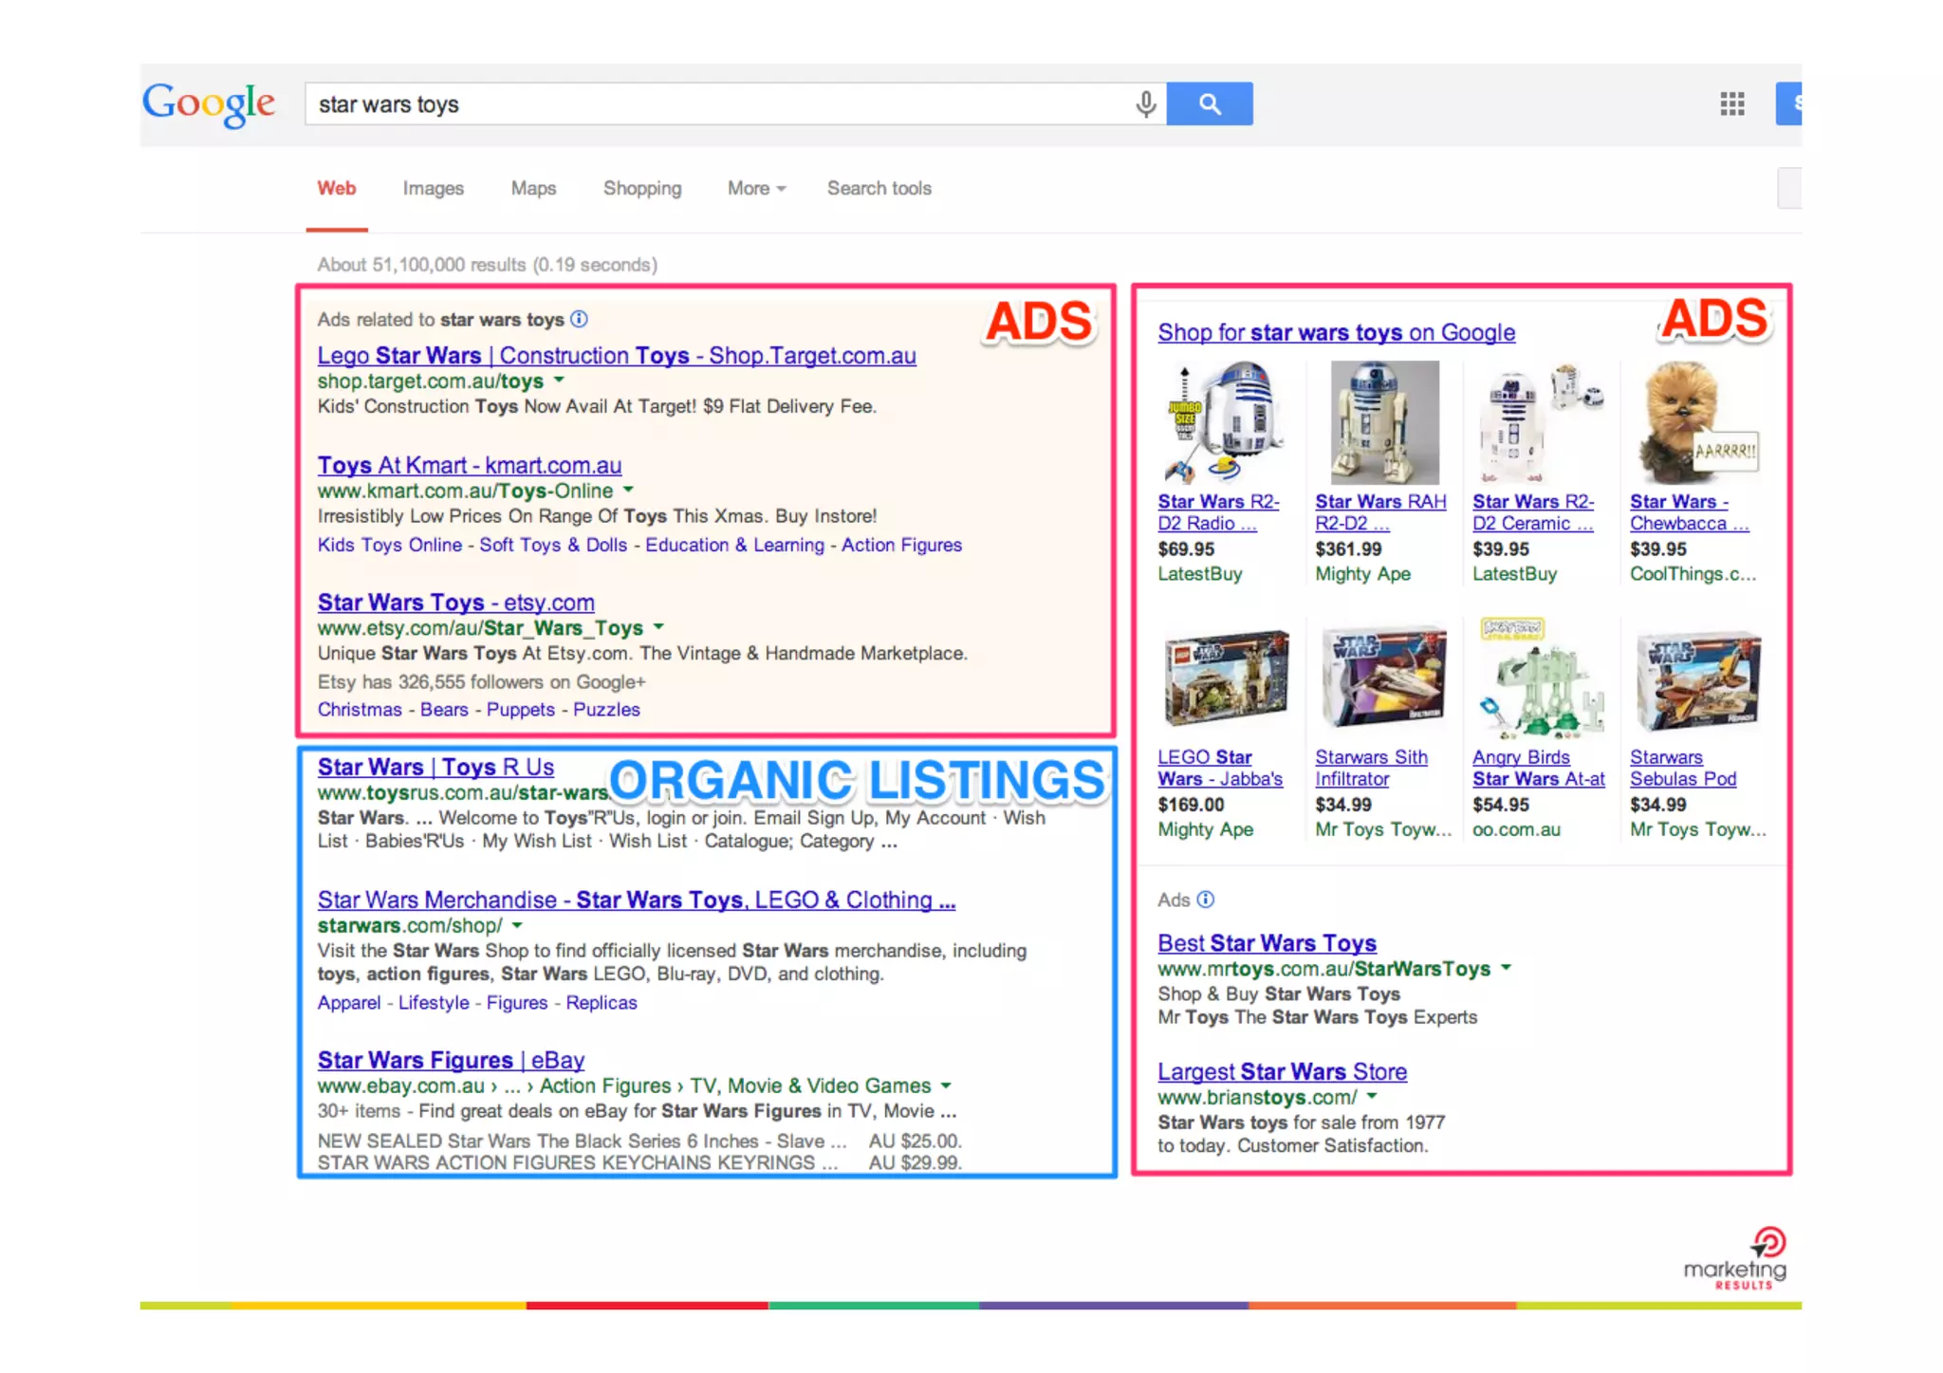The height and width of the screenshot is (1373, 1943).
Task: Click the 'Soft Toys & Dolls' sitelink
Action: tap(553, 545)
